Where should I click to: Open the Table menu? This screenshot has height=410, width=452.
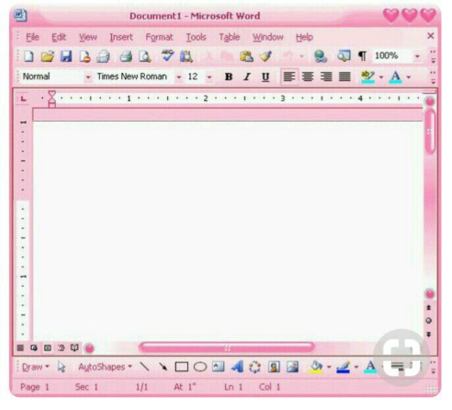click(230, 37)
